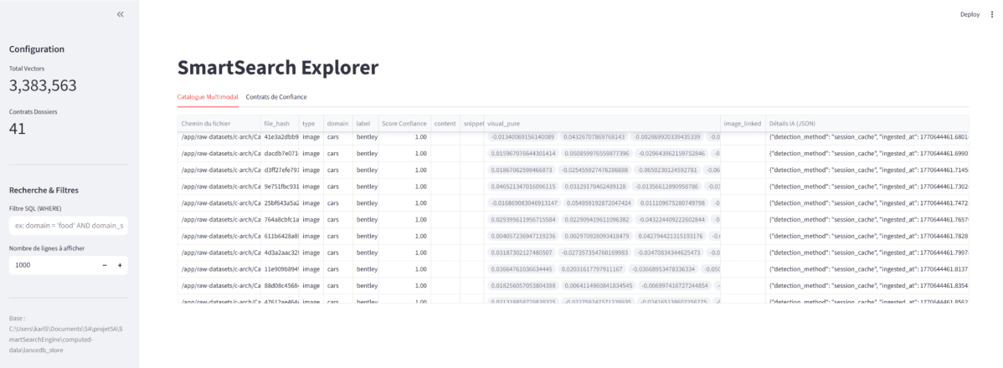Click the vector value 0.011109675280749798
This screenshot has width=1003, height=368.
point(672,203)
